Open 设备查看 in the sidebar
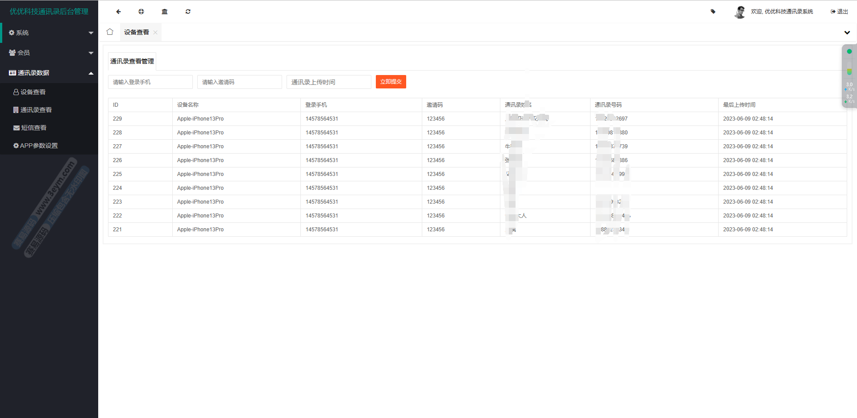This screenshot has height=418, width=857. pos(33,92)
